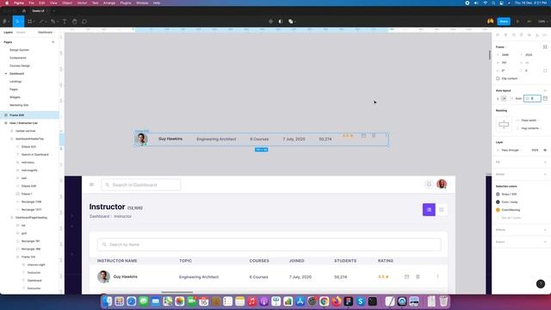Viewport: 551px width, 310px height.
Task: Click the Align left icon in the right panel
Action: [x=498, y=34]
